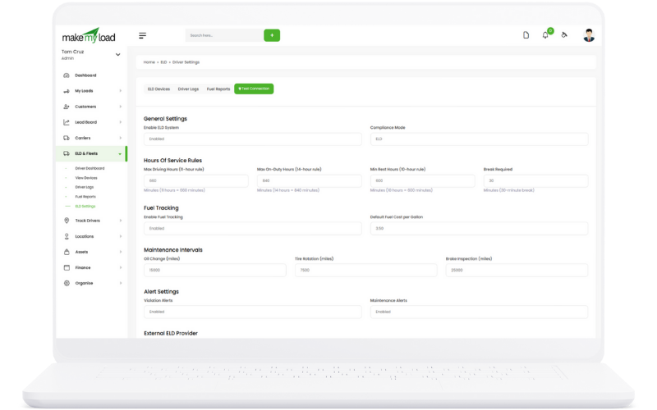Click the Customers sidebar icon
657x410 pixels.
[x=67, y=107]
